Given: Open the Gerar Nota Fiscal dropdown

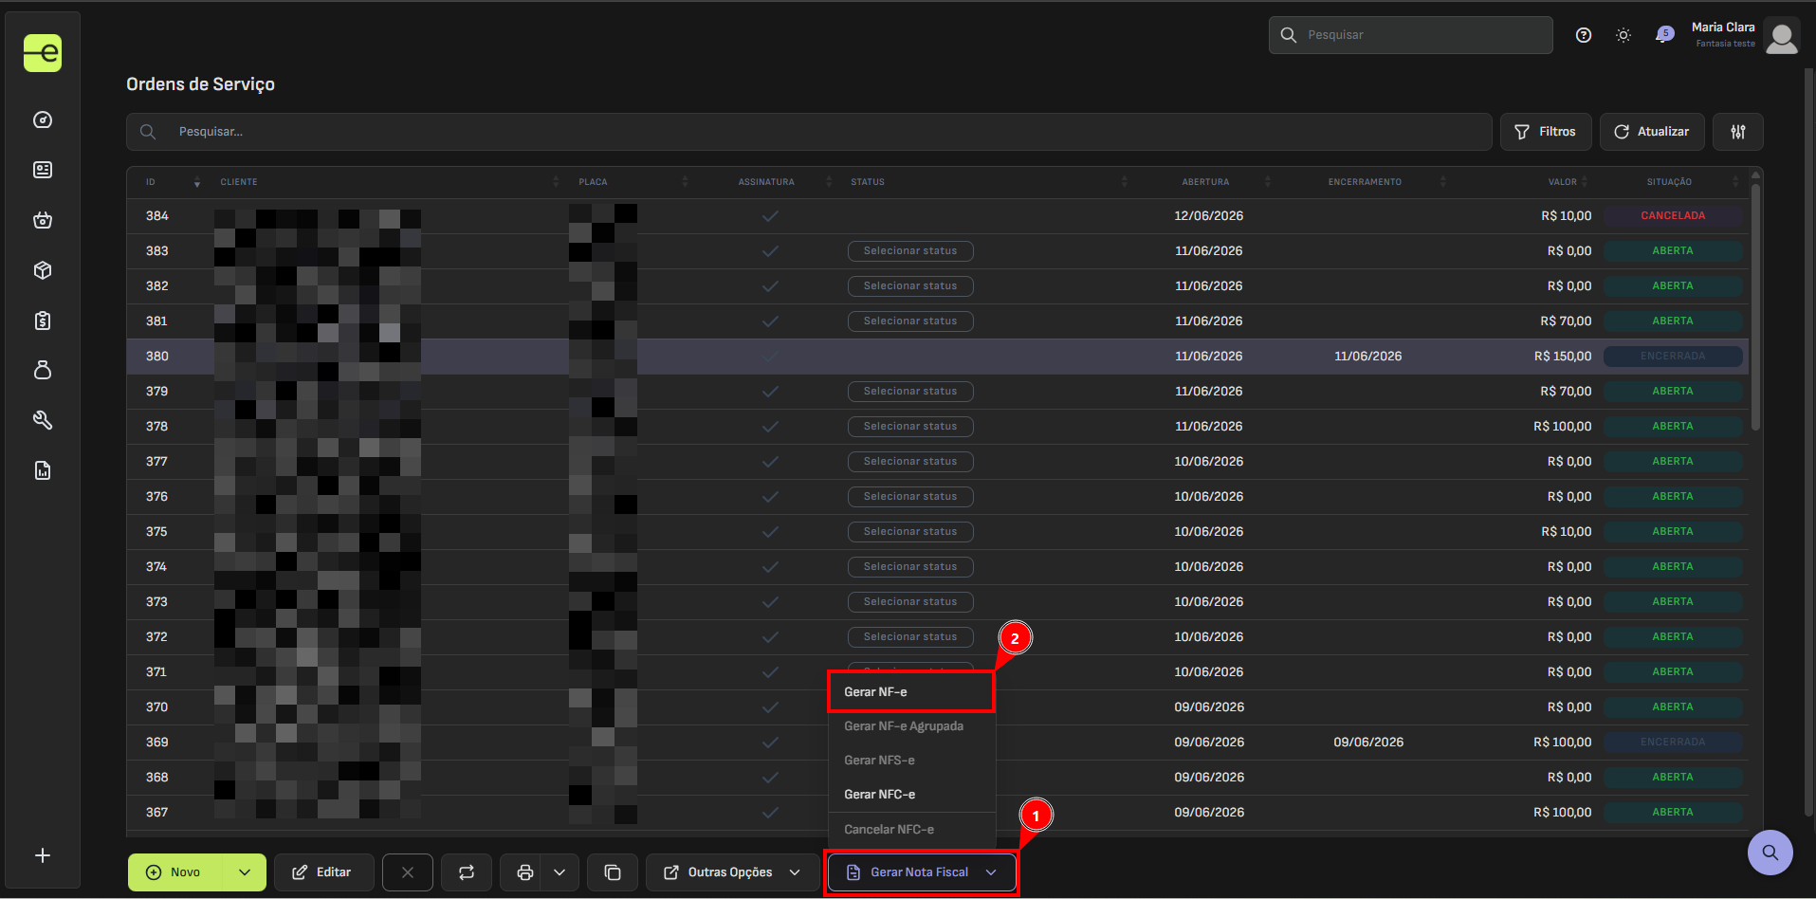Looking at the screenshot, I should pos(922,872).
